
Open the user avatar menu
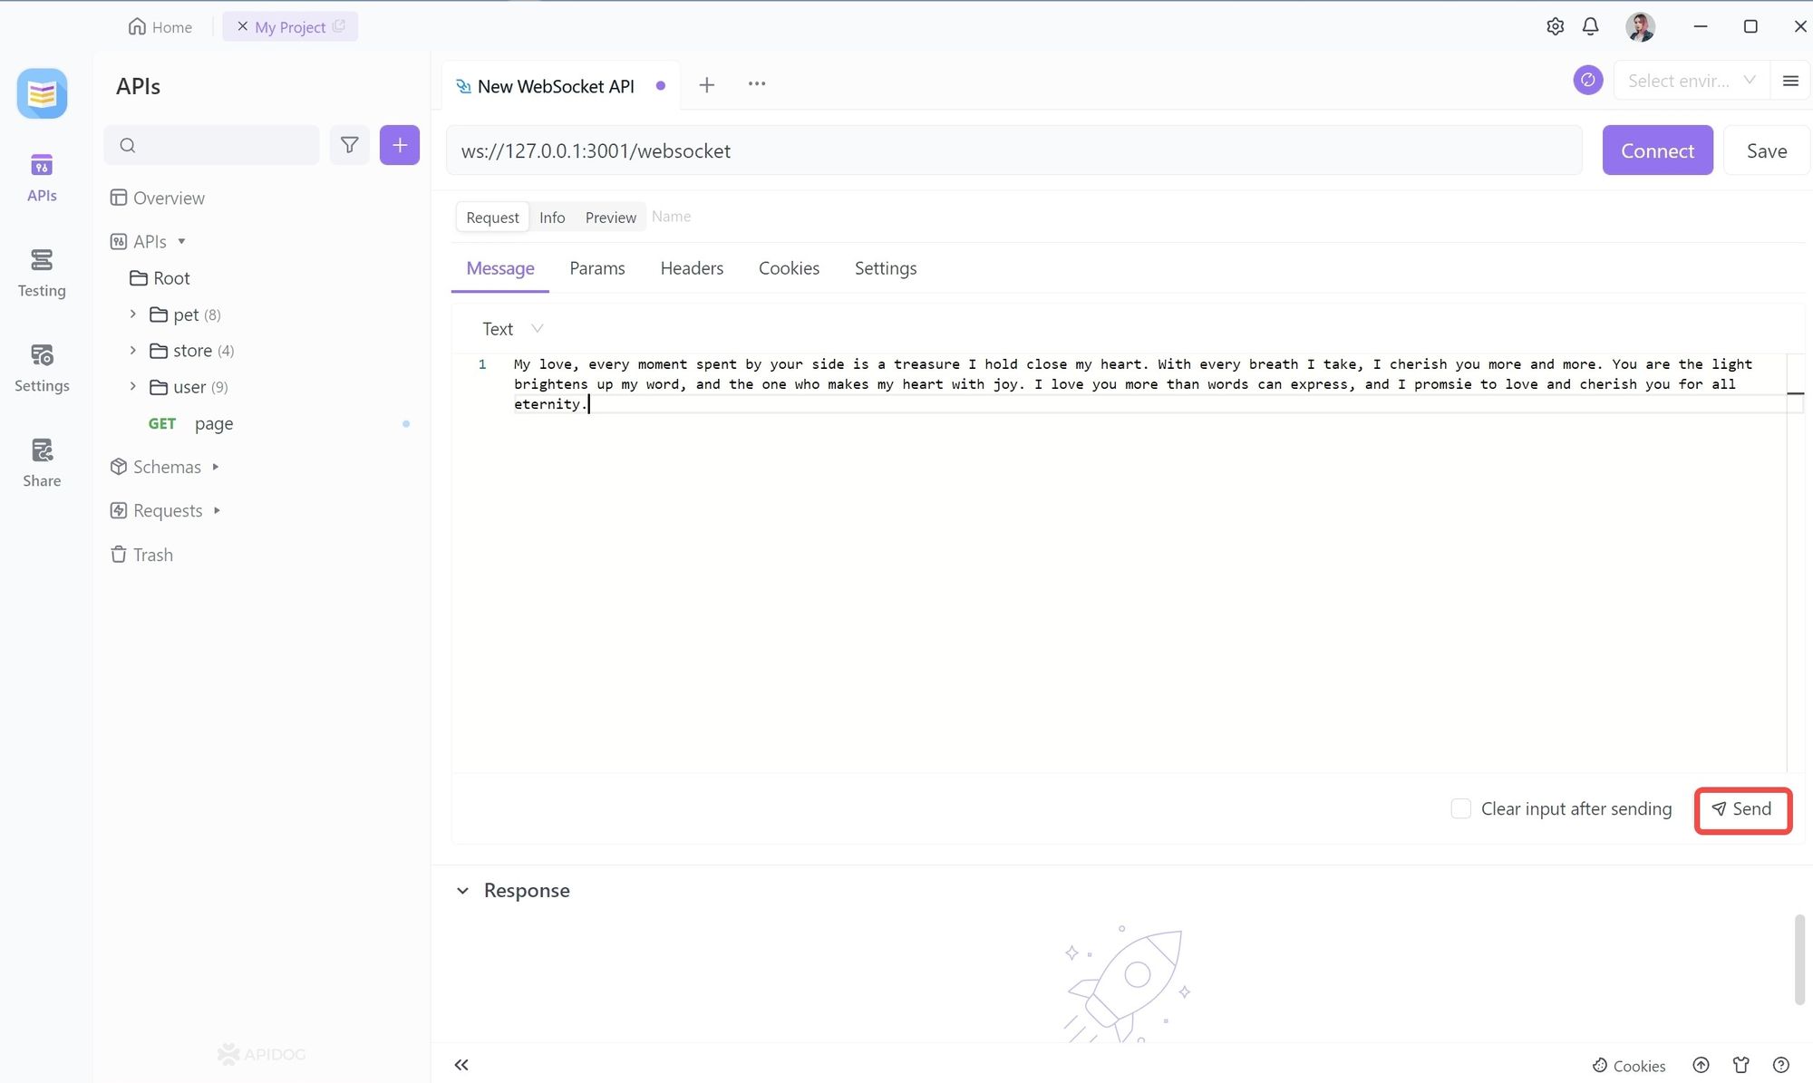[x=1640, y=26]
